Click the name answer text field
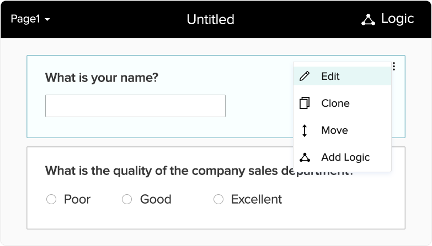This screenshot has width=432, height=246. click(x=135, y=106)
